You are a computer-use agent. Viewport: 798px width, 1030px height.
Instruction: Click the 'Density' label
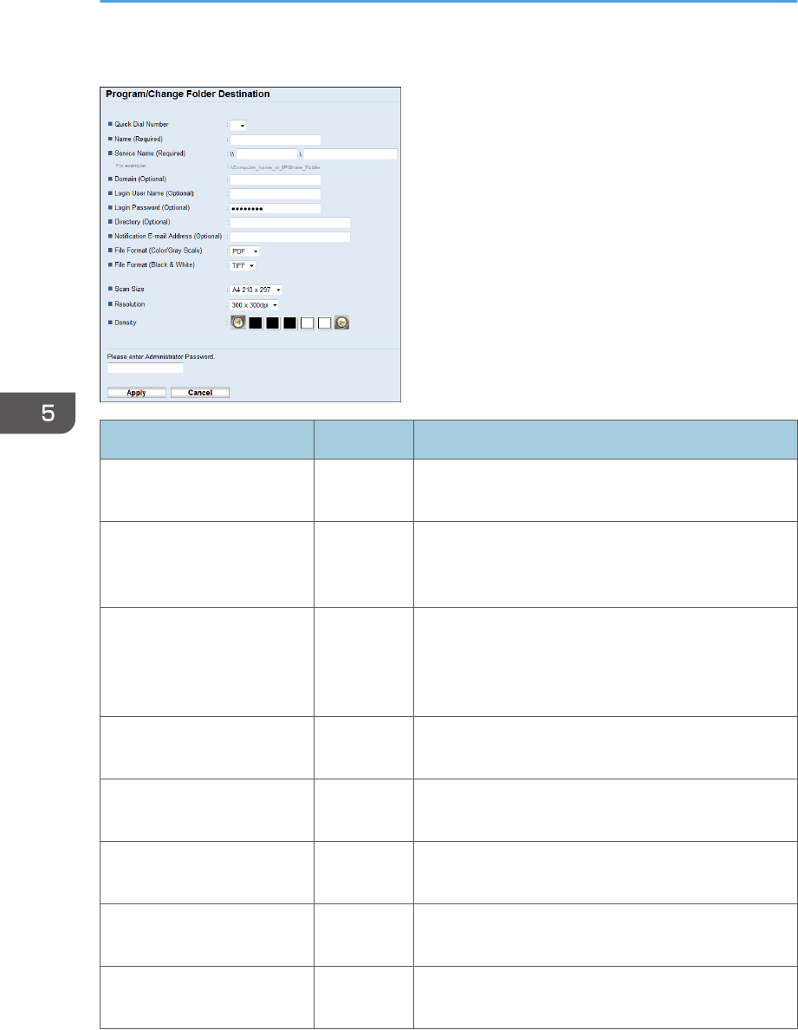pos(126,323)
